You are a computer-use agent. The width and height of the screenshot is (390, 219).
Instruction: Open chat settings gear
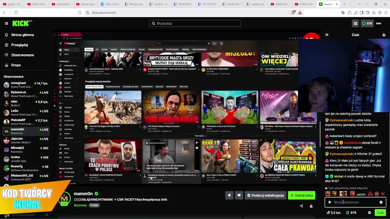369,213
